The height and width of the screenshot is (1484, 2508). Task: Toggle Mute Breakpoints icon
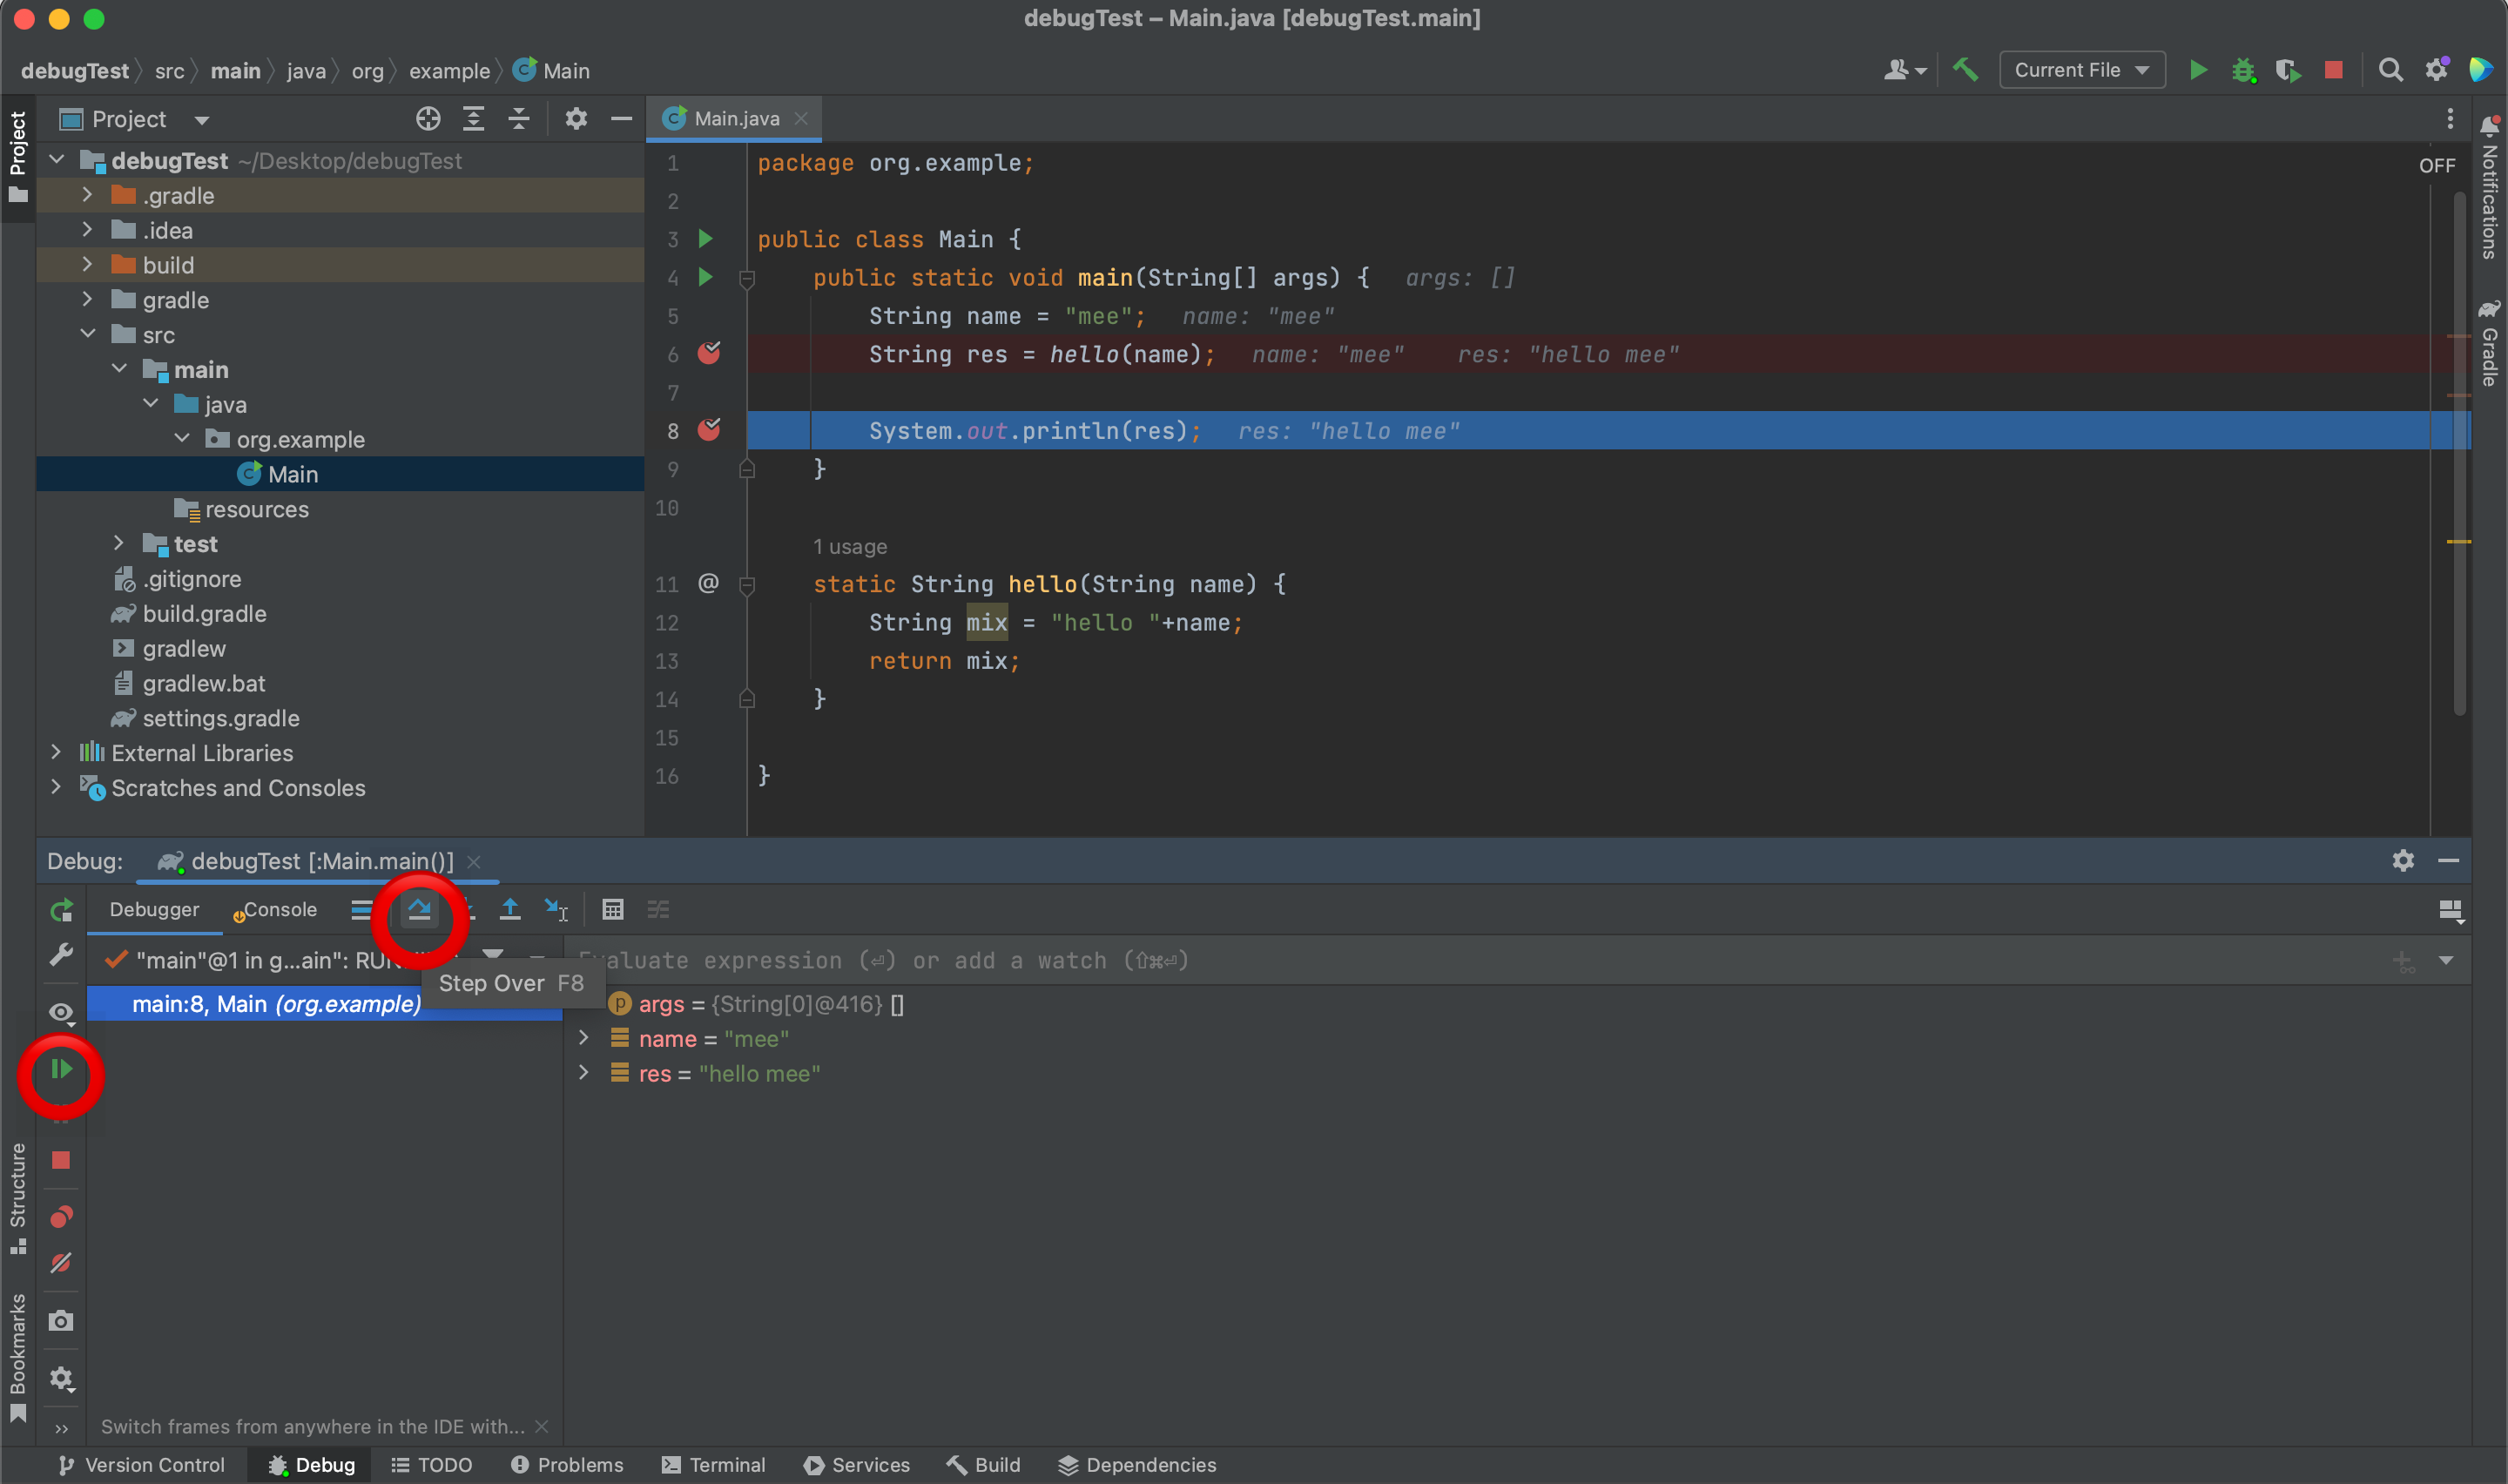pyautogui.click(x=61, y=1263)
